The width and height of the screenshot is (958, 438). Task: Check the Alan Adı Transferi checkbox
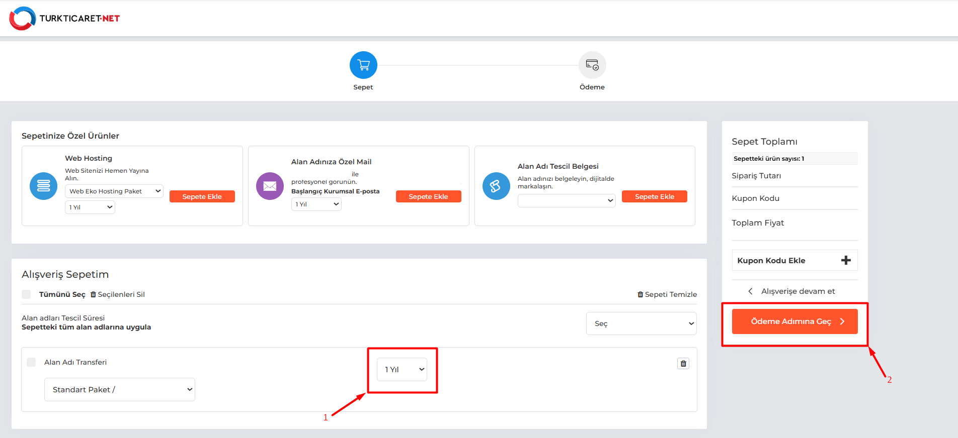click(x=32, y=362)
